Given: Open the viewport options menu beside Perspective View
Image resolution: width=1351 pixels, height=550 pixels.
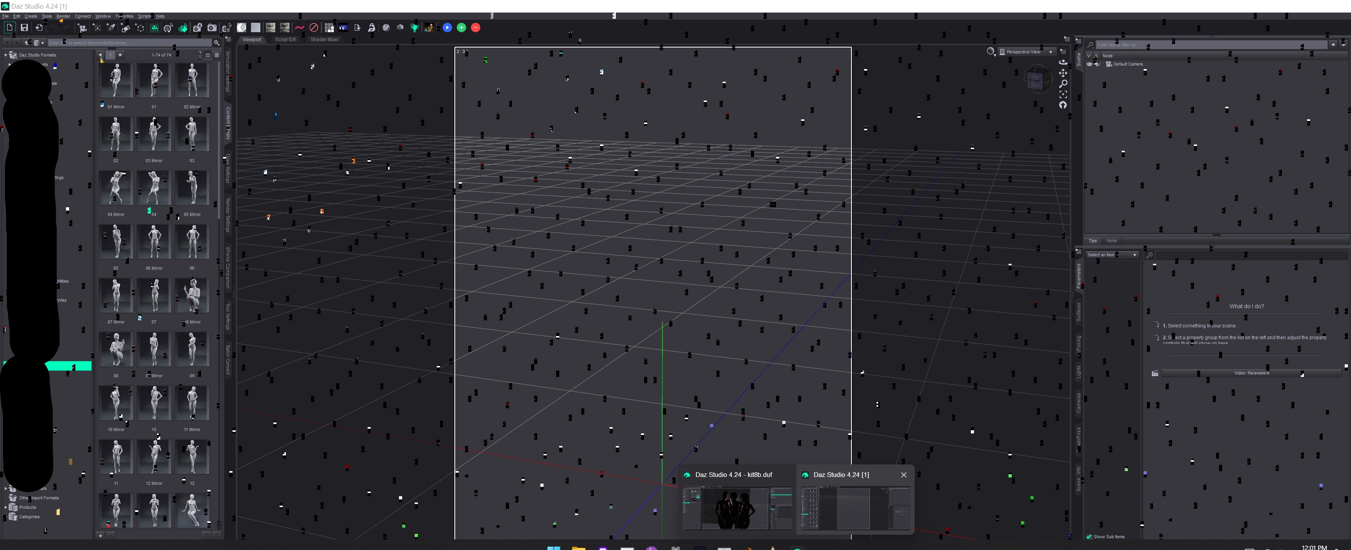Looking at the screenshot, I should [1063, 51].
